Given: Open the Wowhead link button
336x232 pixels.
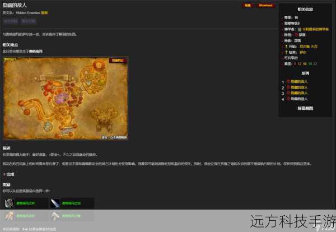Looking at the screenshot, I should coord(265,6).
